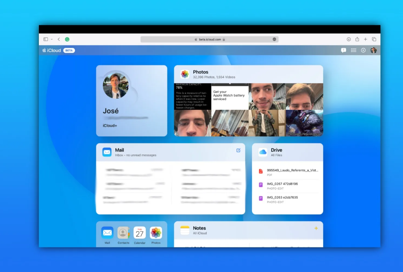Show Safari downloads
This screenshot has width=403, height=272.
(349, 39)
